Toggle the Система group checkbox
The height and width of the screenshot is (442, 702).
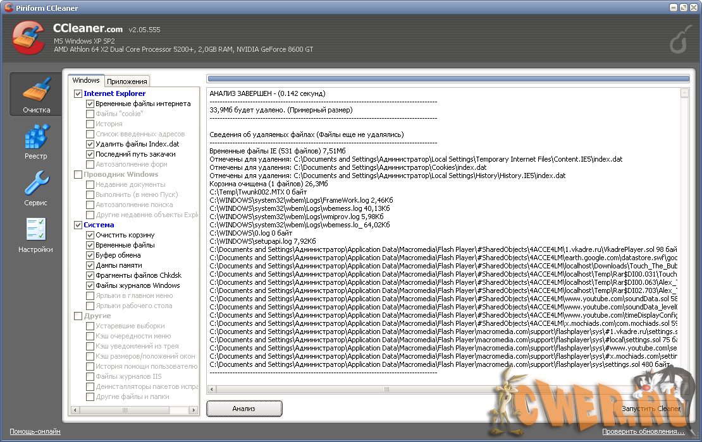pyautogui.click(x=78, y=225)
